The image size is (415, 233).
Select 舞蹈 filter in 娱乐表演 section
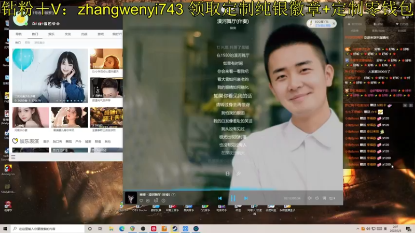click(x=68, y=141)
